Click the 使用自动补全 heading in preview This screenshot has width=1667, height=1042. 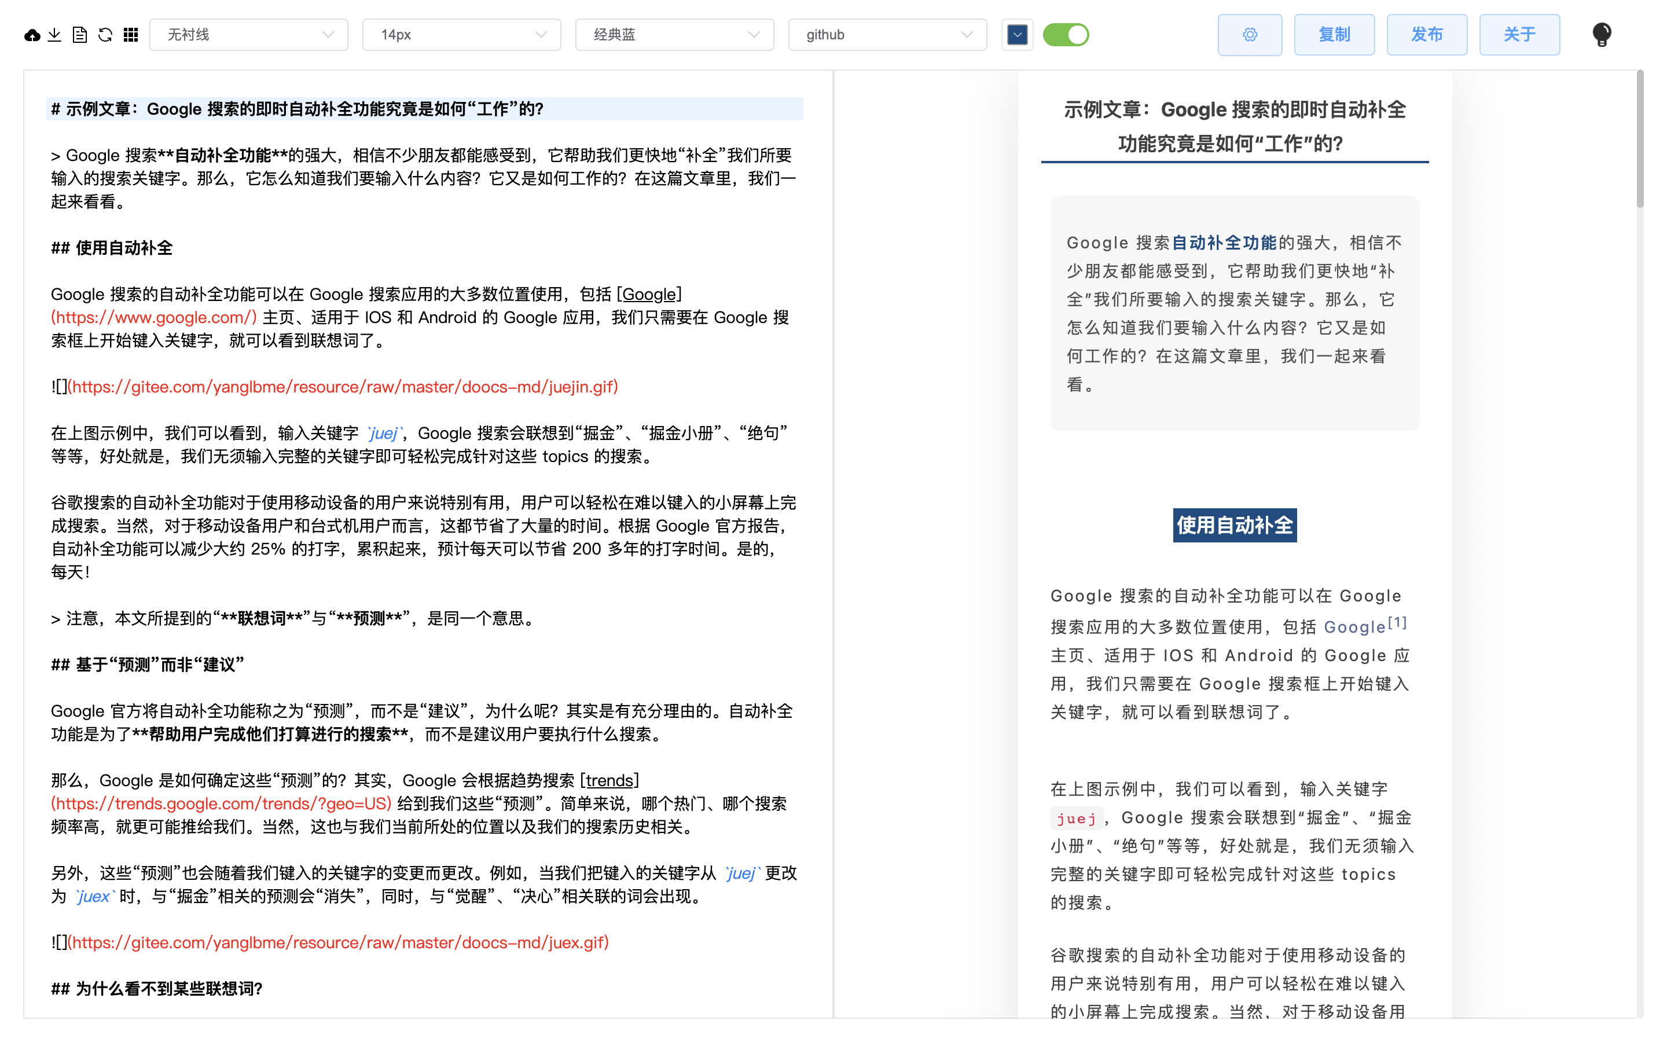coord(1235,525)
